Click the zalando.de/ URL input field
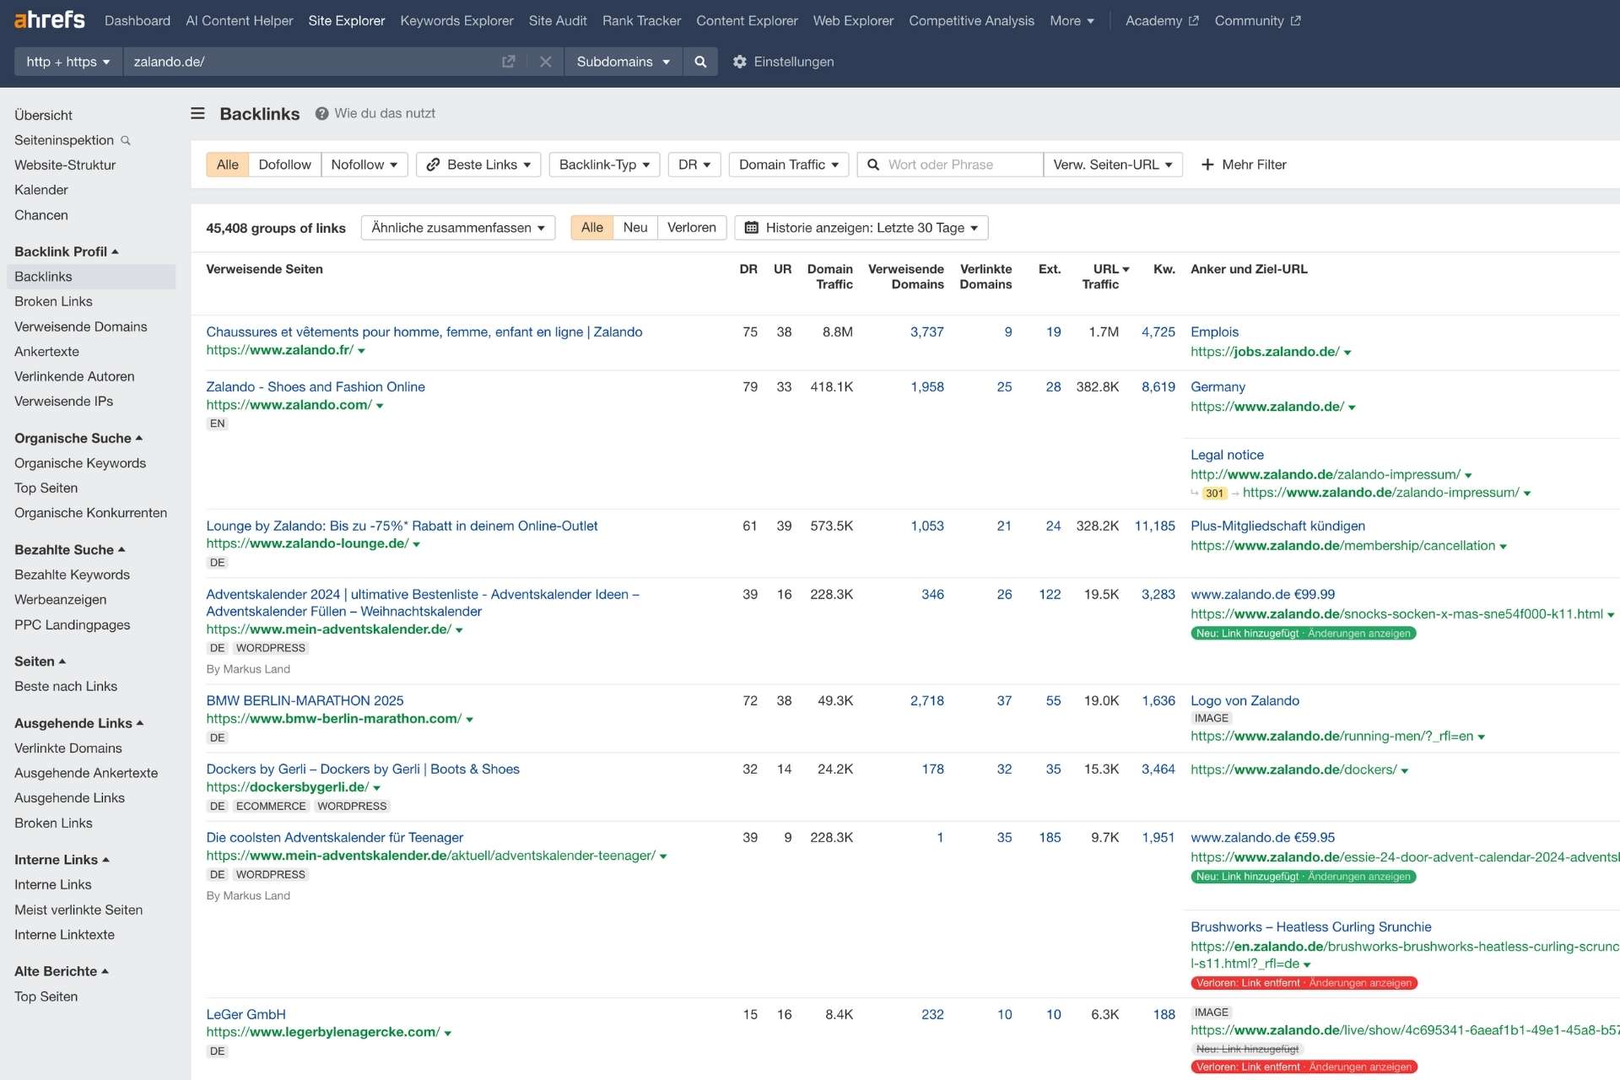The image size is (1620, 1080). pos(312,62)
